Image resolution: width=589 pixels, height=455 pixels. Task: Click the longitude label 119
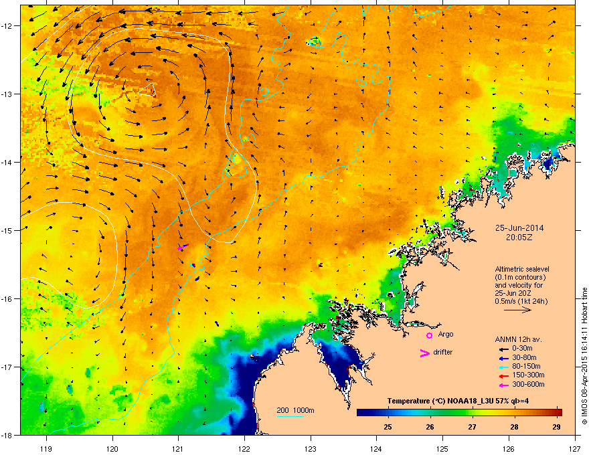click(x=47, y=449)
